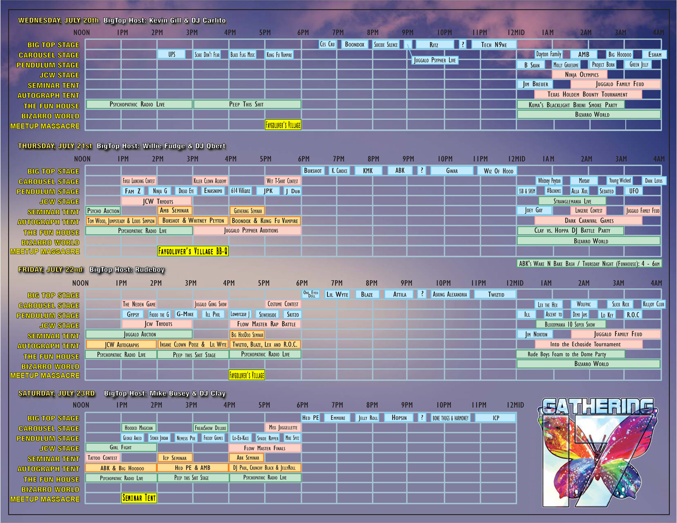Image resolution: width=677 pixels, height=523 pixels.
Task: Click the Tattoo Contest seminar block
Action: coord(103,458)
